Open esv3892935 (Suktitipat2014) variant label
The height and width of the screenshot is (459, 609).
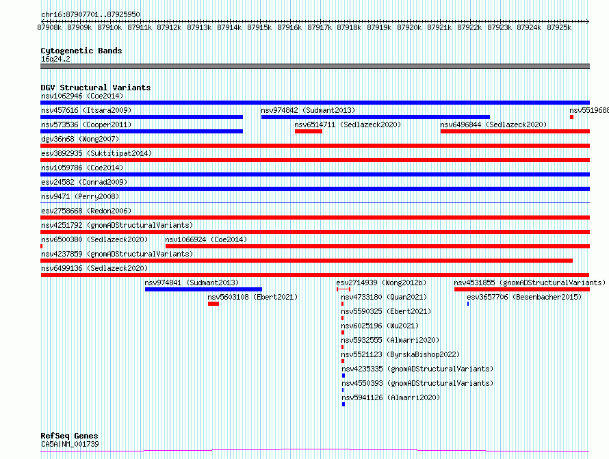point(96,153)
